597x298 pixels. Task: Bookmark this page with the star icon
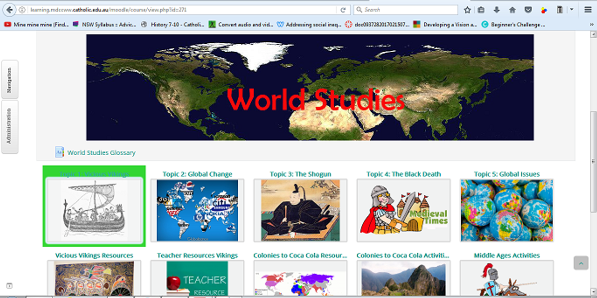click(x=467, y=10)
